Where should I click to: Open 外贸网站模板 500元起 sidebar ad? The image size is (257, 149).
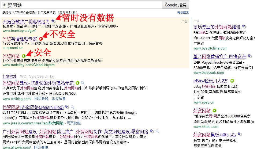point(215,135)
